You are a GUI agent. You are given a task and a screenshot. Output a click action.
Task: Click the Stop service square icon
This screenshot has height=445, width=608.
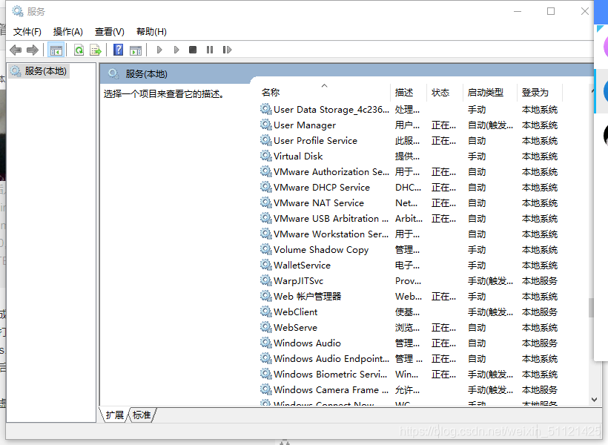click(x=193, y=50)
